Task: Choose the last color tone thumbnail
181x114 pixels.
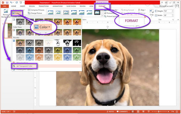Action: click(x=77, y=32)
